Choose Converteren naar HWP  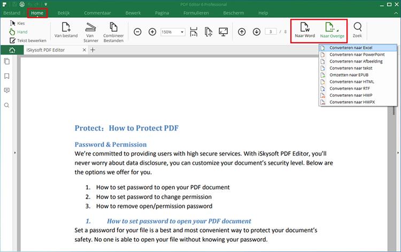(358, 95)
